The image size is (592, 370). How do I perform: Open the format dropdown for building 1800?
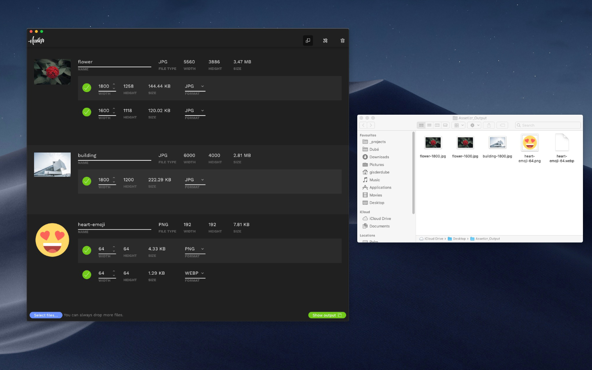[x=195, y=180]
